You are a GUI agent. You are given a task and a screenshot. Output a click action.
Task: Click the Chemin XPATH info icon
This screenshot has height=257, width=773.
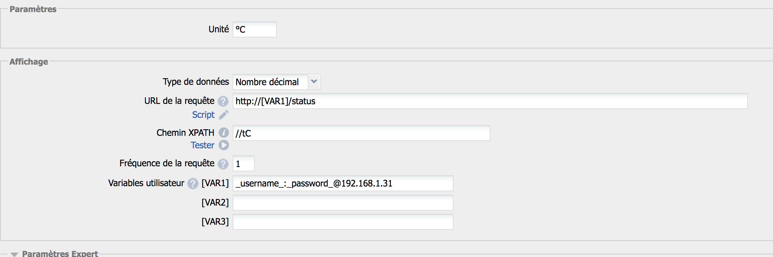(x=223, y=133)
